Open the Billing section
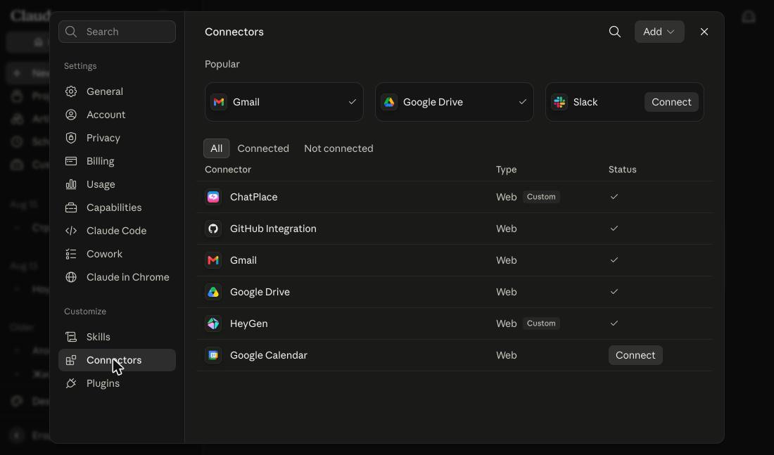This screenshot has width=774, height=455. (x=117, y=161)
